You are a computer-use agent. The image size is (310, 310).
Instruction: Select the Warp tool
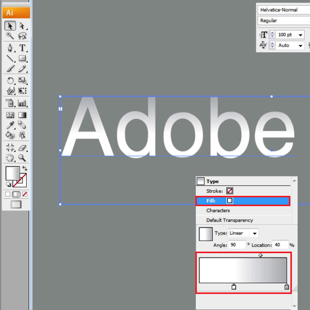10,91
